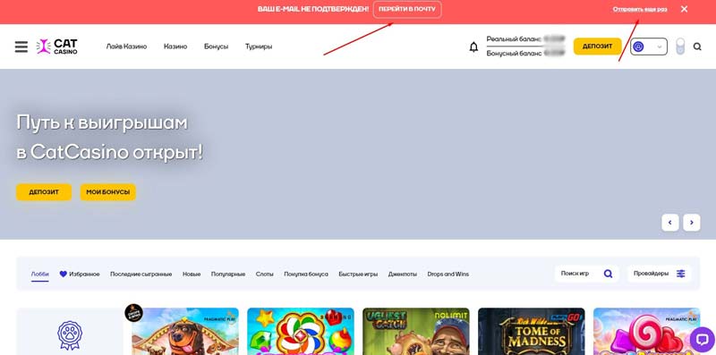
Task: Select the Джекпоты tab
Action: tap(402, 275)
